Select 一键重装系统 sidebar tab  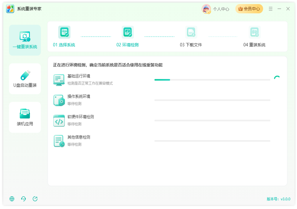25,40
